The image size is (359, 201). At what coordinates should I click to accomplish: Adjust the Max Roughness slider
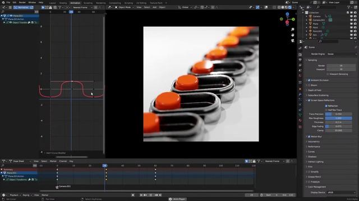(338, 118)
